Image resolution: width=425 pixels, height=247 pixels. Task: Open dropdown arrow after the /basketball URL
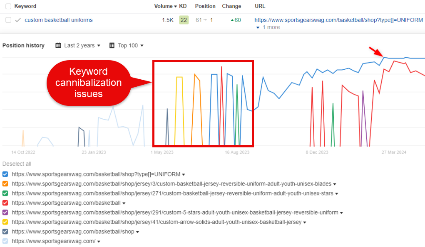(x=124, y=203)
